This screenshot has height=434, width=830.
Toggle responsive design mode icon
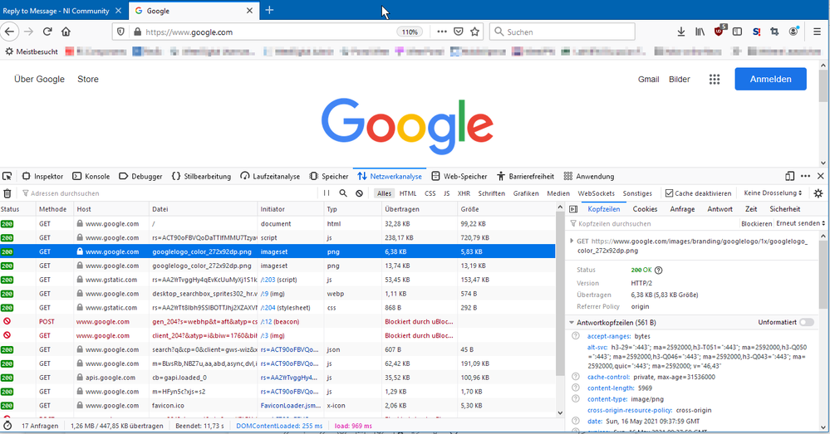point(790,176)
